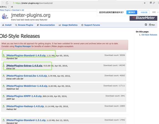Click the Download breadcrumb link

coord(16,10)
